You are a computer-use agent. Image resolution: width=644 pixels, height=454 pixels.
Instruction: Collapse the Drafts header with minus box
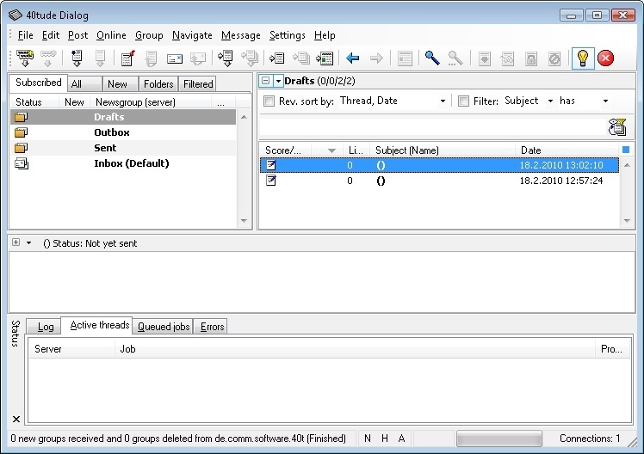point(266,80)
